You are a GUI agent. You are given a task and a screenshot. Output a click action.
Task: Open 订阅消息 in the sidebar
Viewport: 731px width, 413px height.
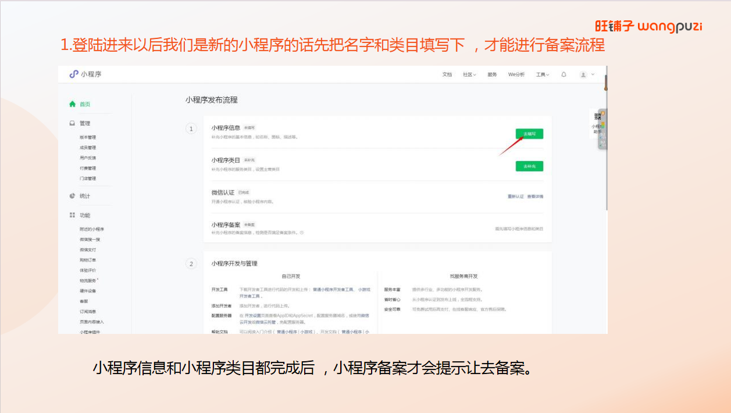coord(88,311)
